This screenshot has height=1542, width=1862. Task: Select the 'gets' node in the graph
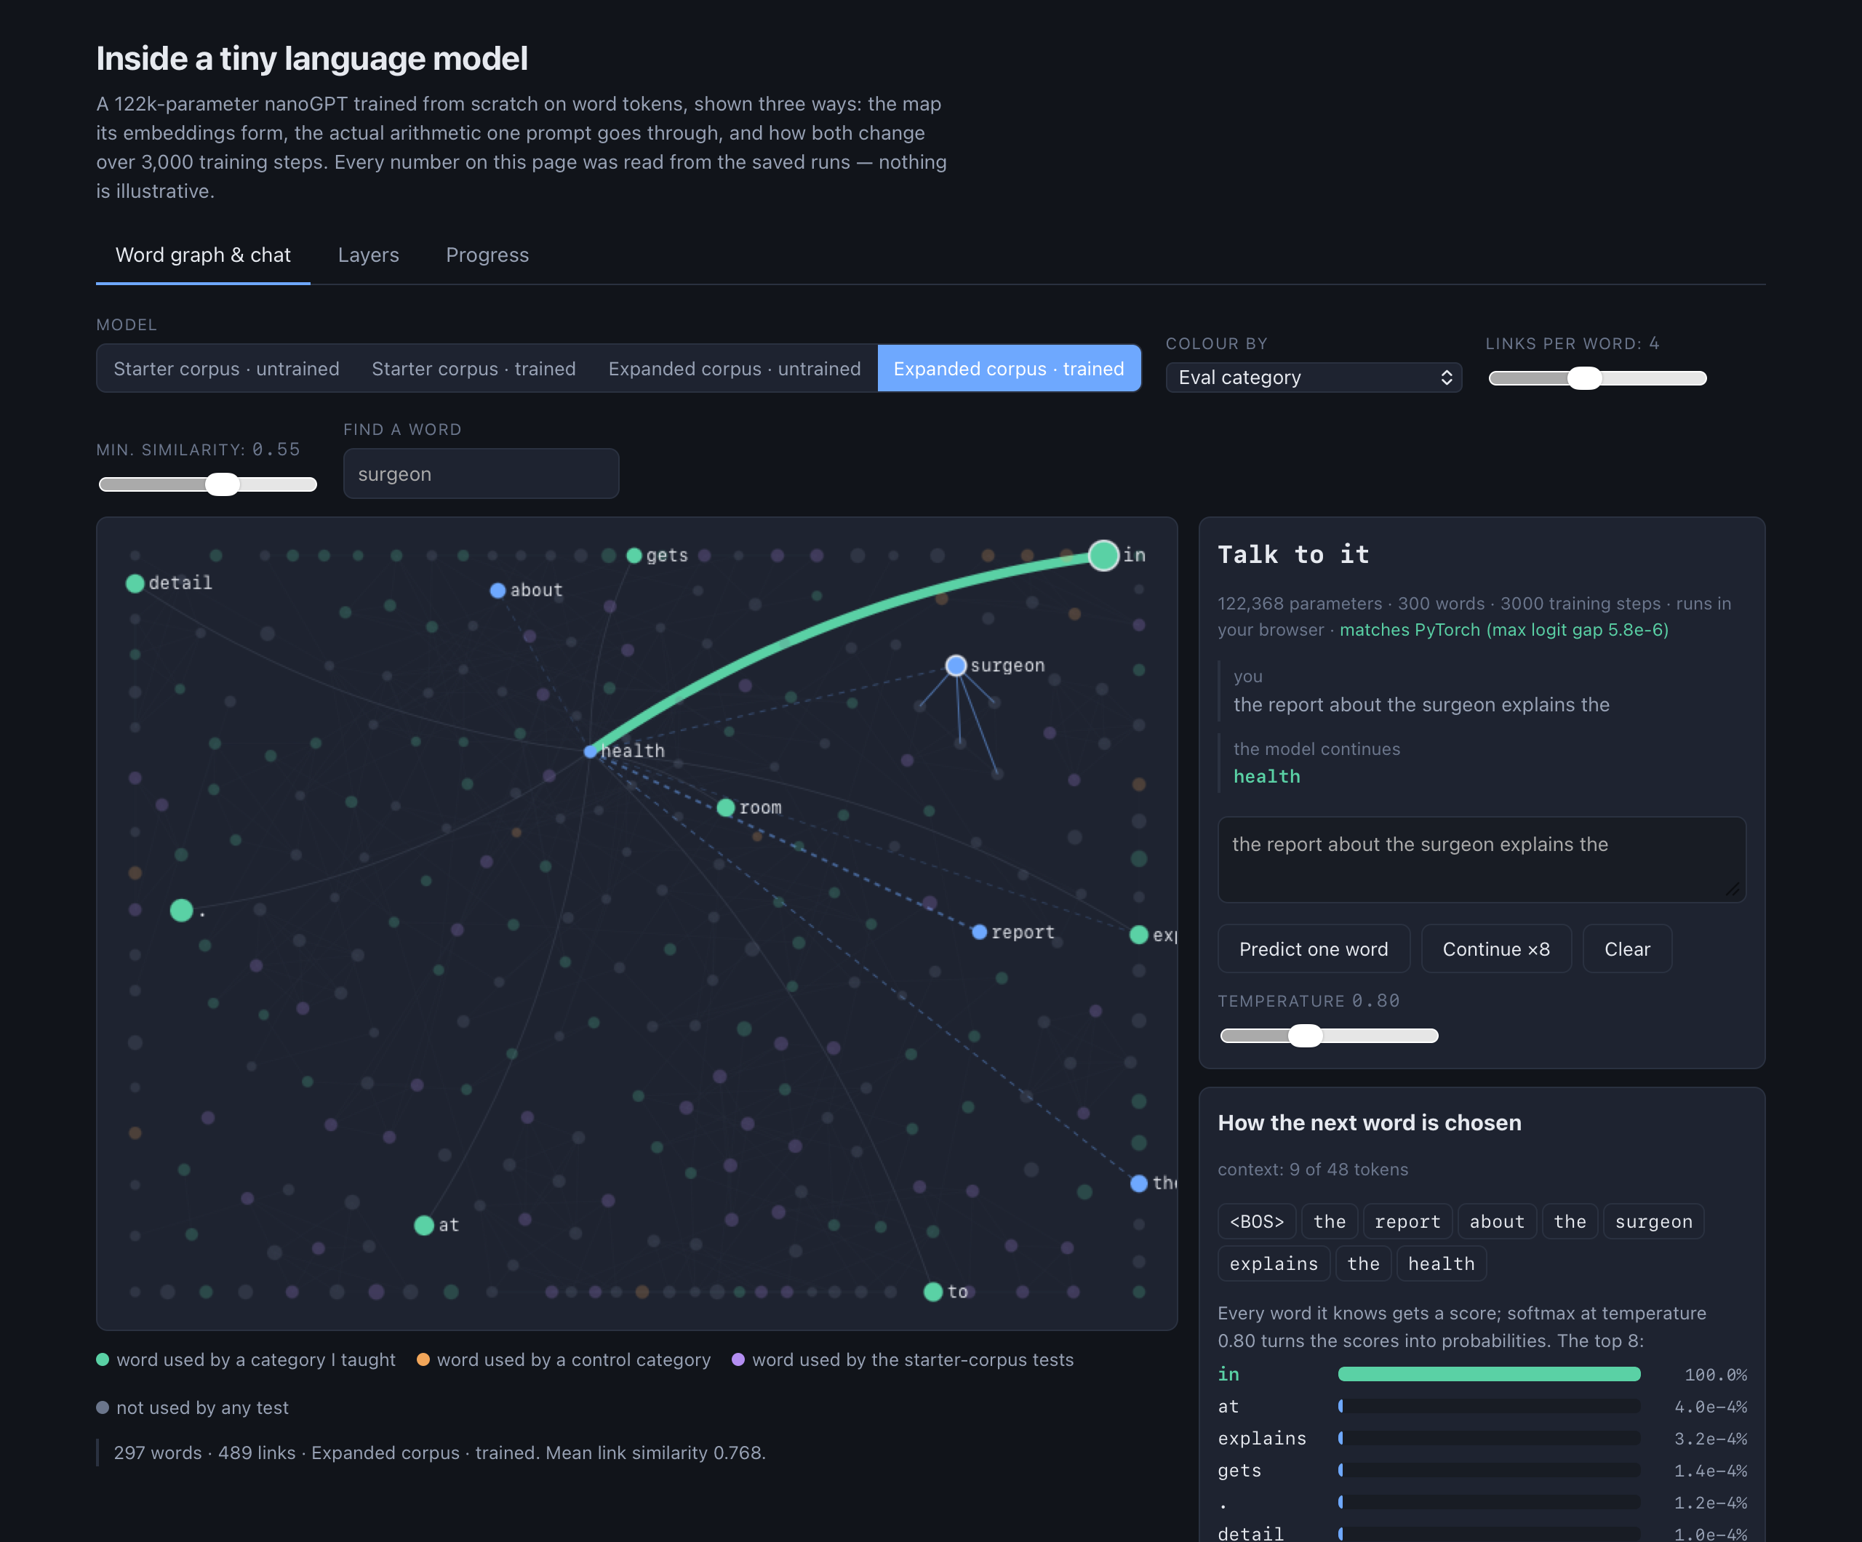634,556
